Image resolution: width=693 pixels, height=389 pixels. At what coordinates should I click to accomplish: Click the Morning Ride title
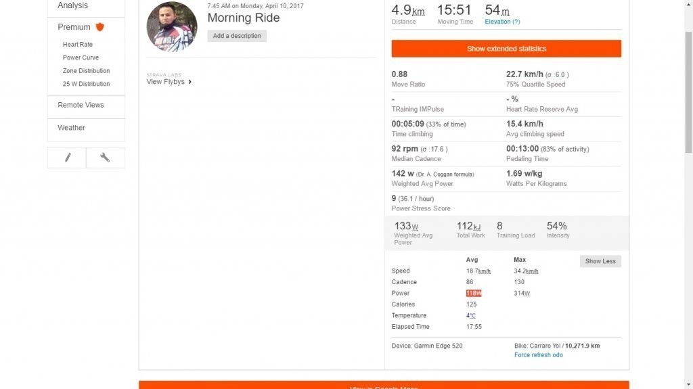243,18
